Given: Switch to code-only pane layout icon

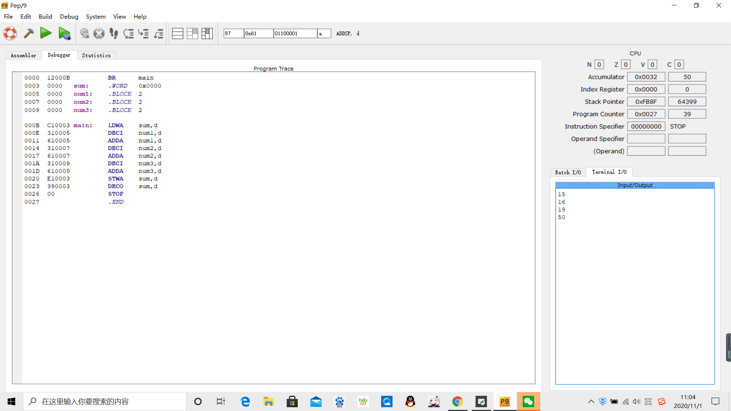Looking at the screenshot, I should (x=177, y=33).
